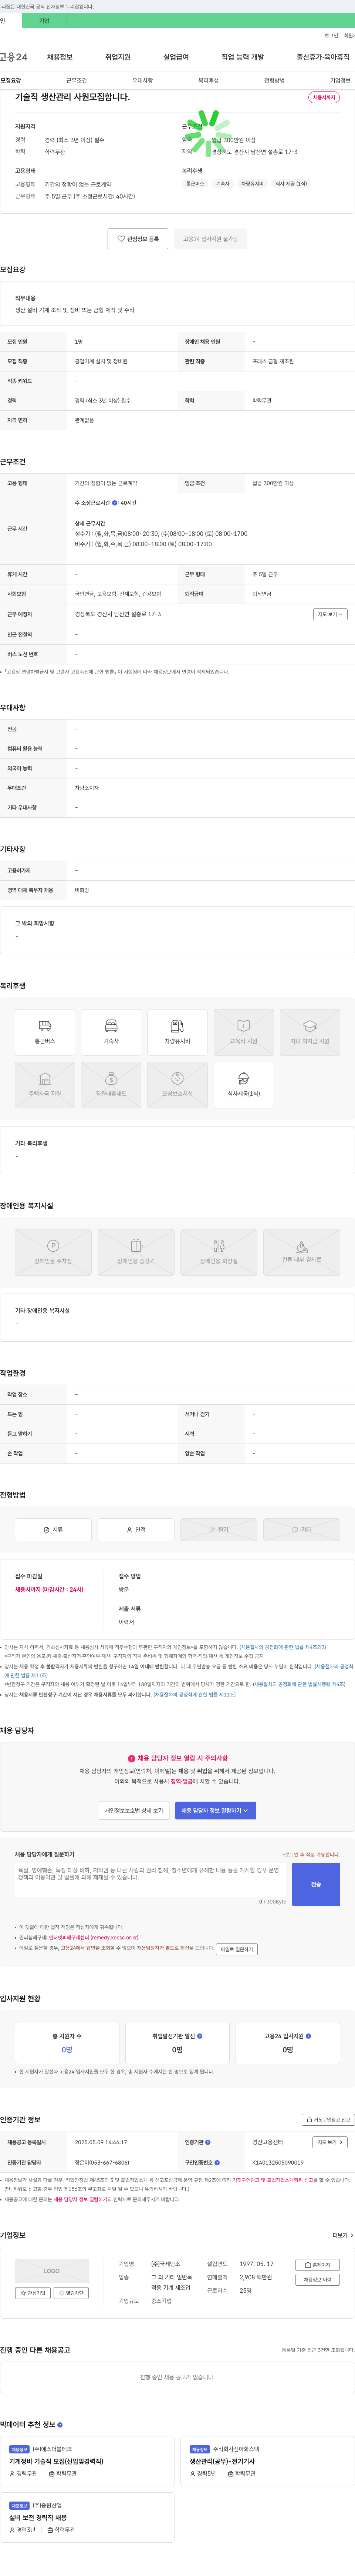Click the 장애인용 주차장 facility icon
Image resolution: width=355 pixels, height=2576 pixels.
53,1252
